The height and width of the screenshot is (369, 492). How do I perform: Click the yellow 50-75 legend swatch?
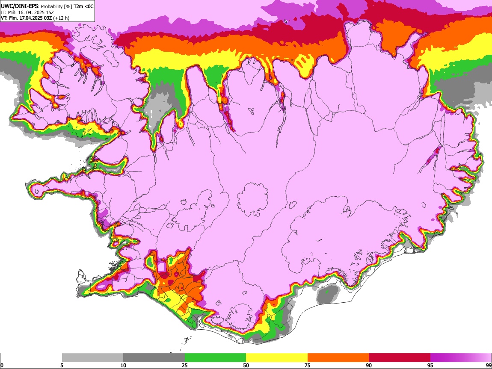pos(277,357)
